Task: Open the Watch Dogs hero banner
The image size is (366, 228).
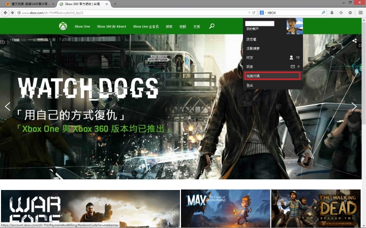Action: (x=180, y=106)
